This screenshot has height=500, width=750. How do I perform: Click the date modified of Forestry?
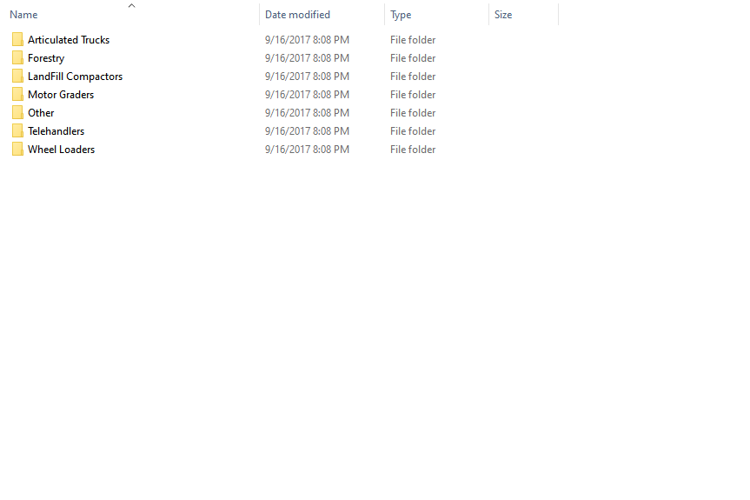click(307, 58)
